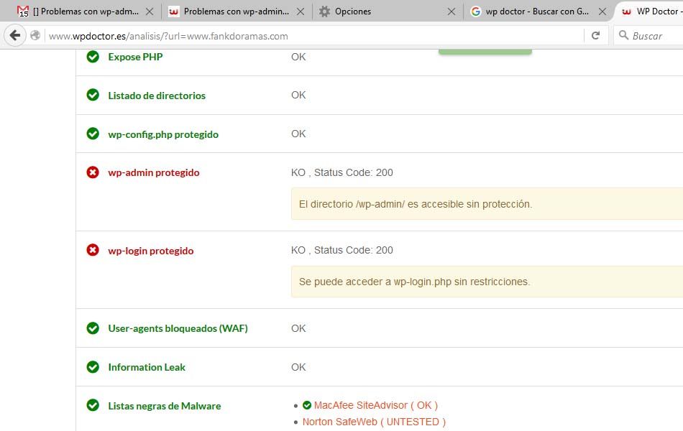The height and width of the screenshot is (431, 683).
Task: Close the Gmail Problemas con wp-adm tab
Action: (x=150, y=11)
